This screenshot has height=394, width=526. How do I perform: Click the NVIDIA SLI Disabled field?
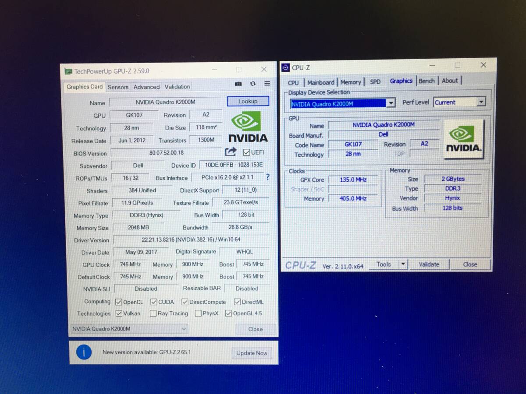pos(146,289)
